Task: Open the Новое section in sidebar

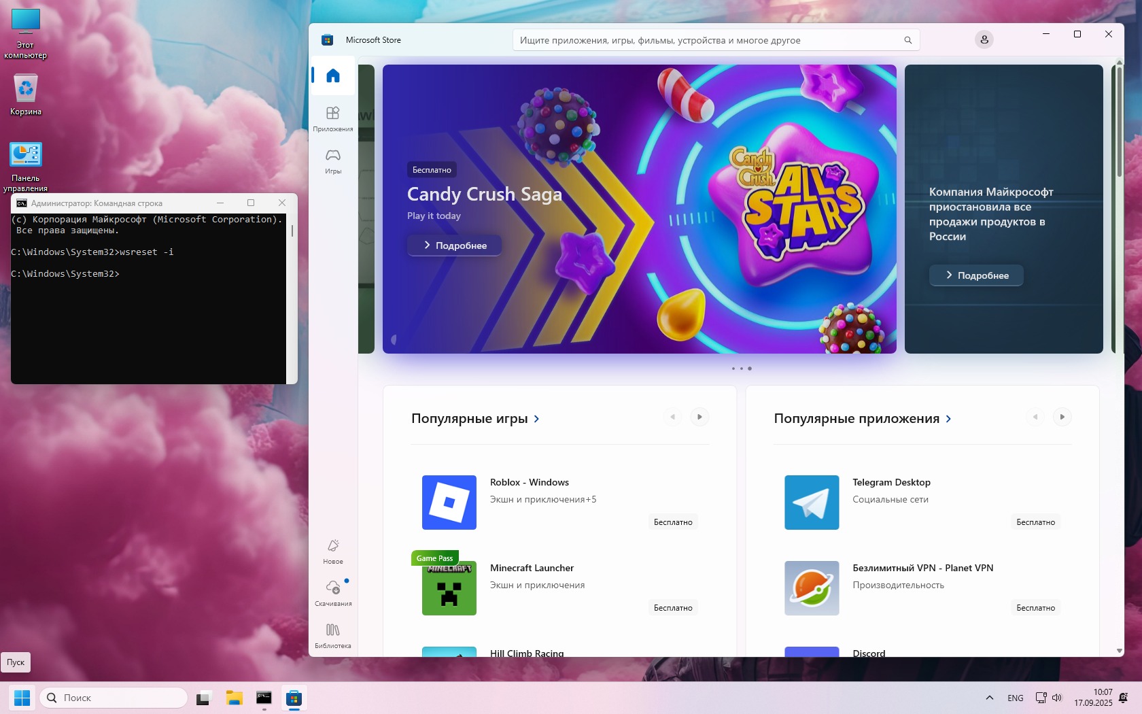Action: tap(332, 551)
